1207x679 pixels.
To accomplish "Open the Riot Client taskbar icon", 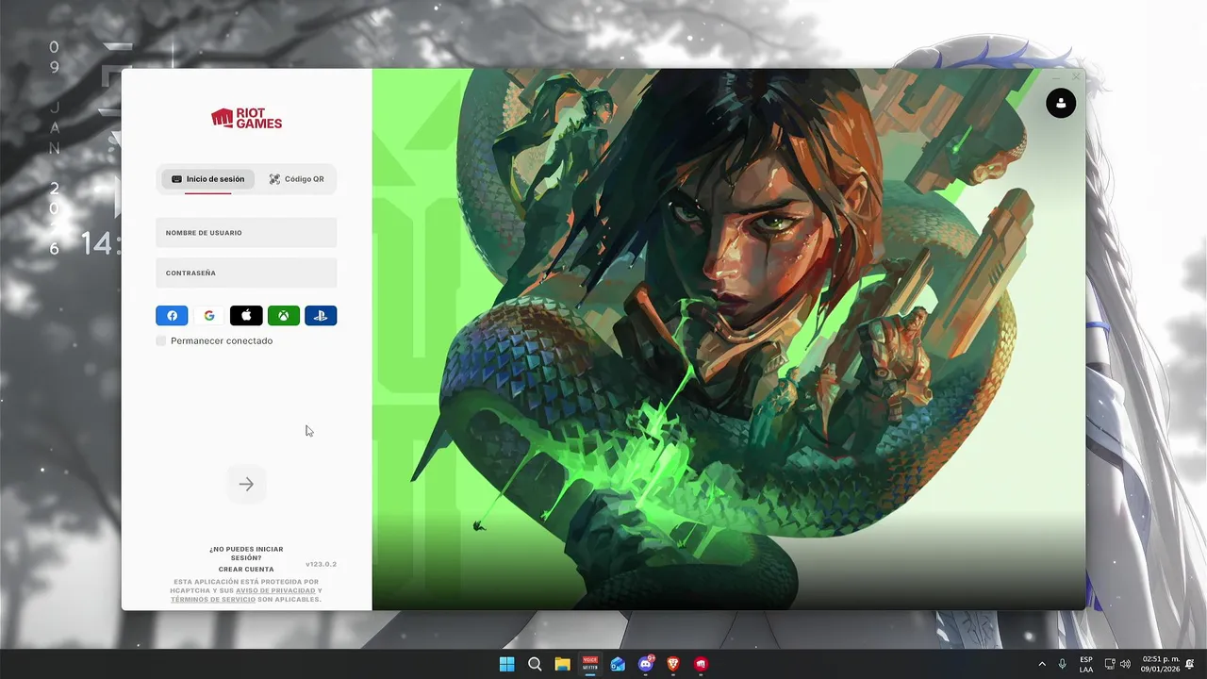I will click(x=701, y=664).
